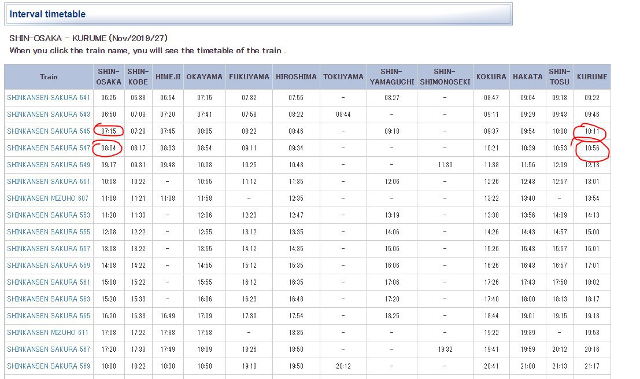Select Sakura 555 Fukuyama time 13:12
Image resolution: width=640 pixels, height=379 pixels.
pos(249,231)
